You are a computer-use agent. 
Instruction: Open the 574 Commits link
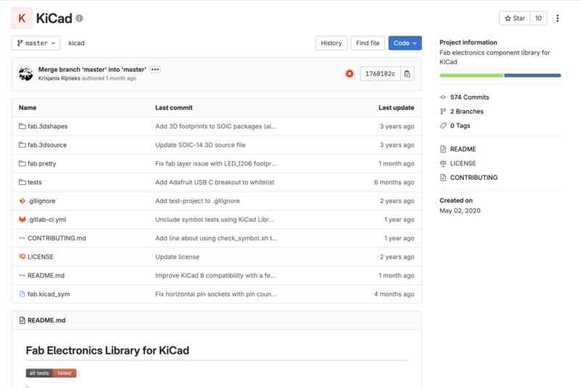click(469, 97)
